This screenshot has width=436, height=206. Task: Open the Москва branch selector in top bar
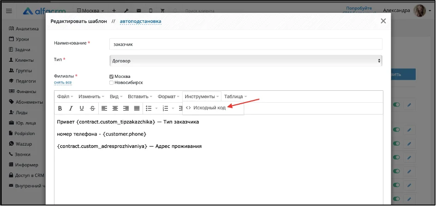point(90,11)
